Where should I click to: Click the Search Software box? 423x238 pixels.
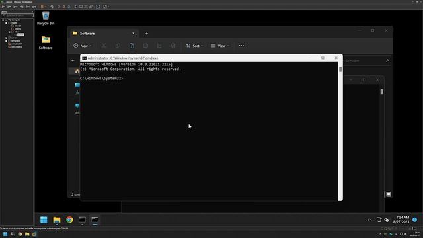pos(367,61)
